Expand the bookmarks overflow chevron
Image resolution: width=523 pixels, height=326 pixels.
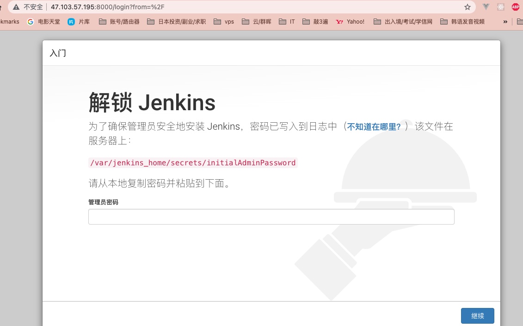505,21
